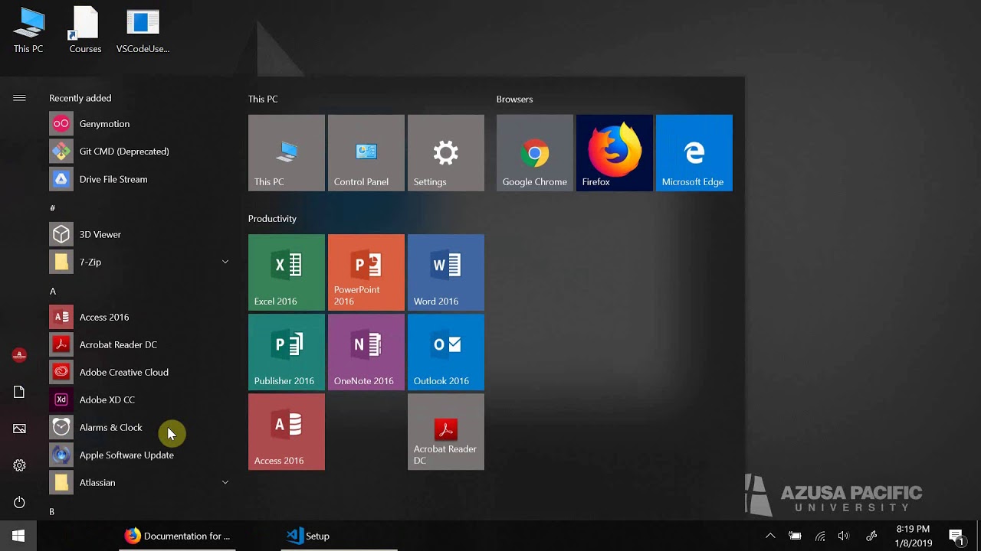Launch Access 2016 from the app list
This screenshot has width=981, height=551.
click(x=139, y=317)
